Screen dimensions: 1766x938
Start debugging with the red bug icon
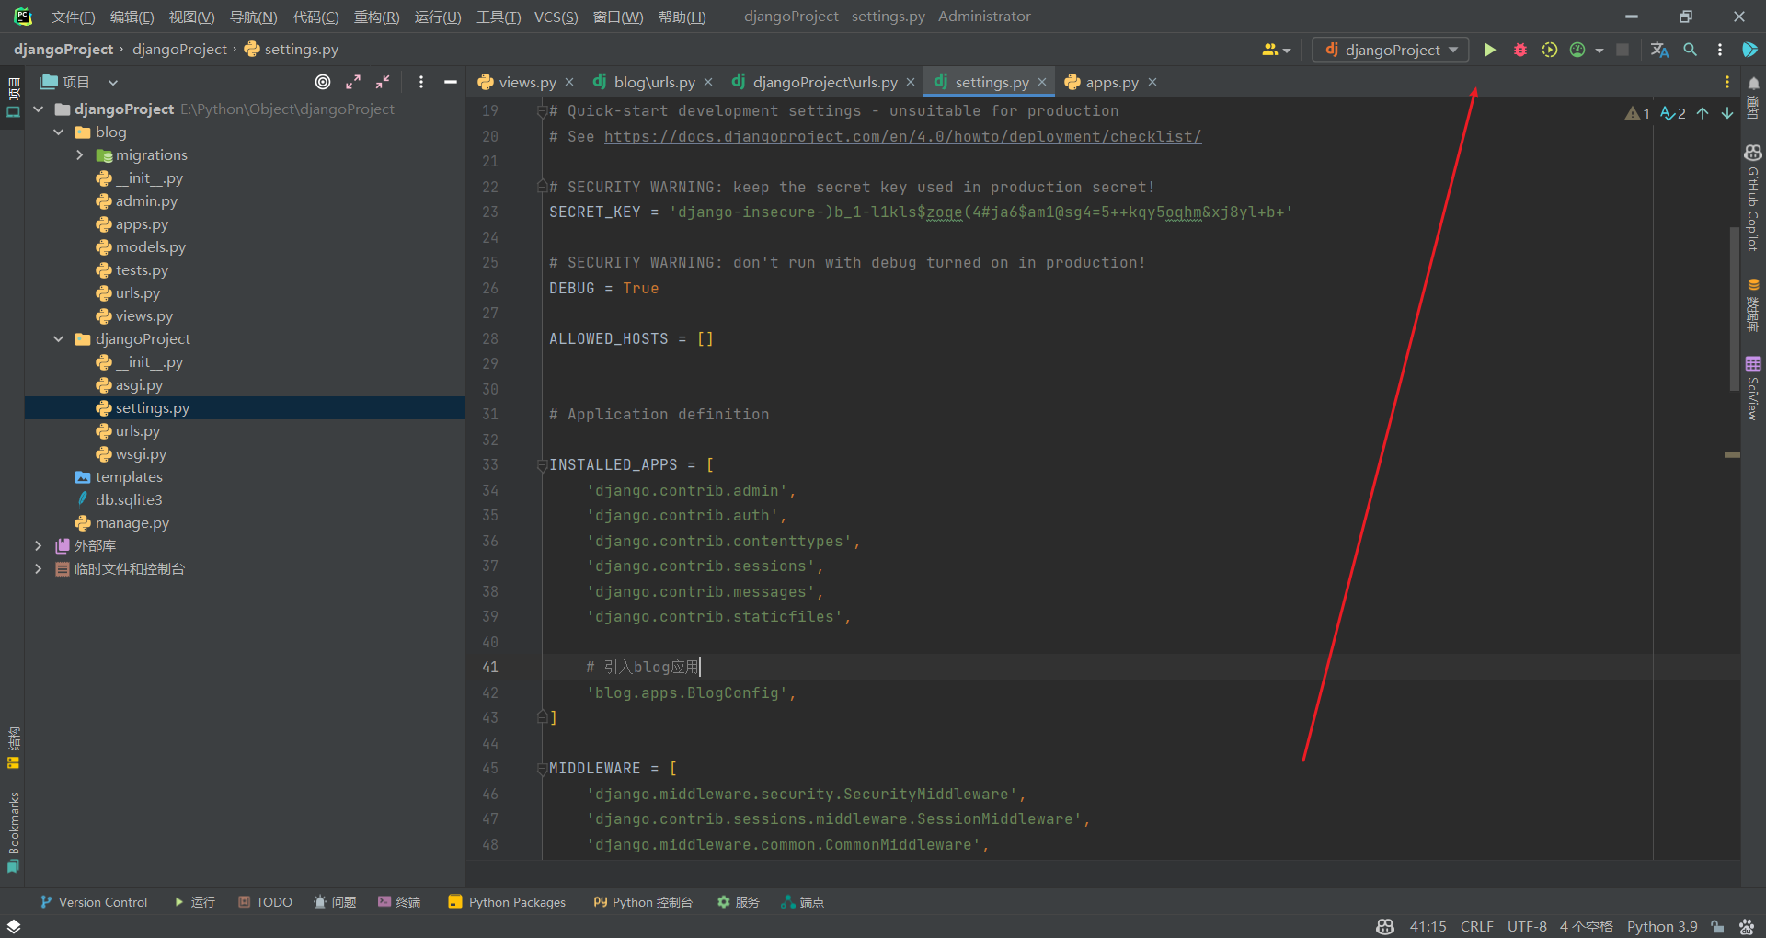1519,50
